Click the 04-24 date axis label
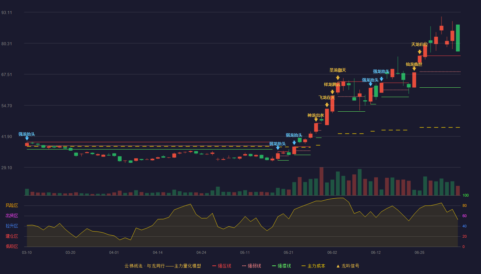481x274 pixels. 201,252
